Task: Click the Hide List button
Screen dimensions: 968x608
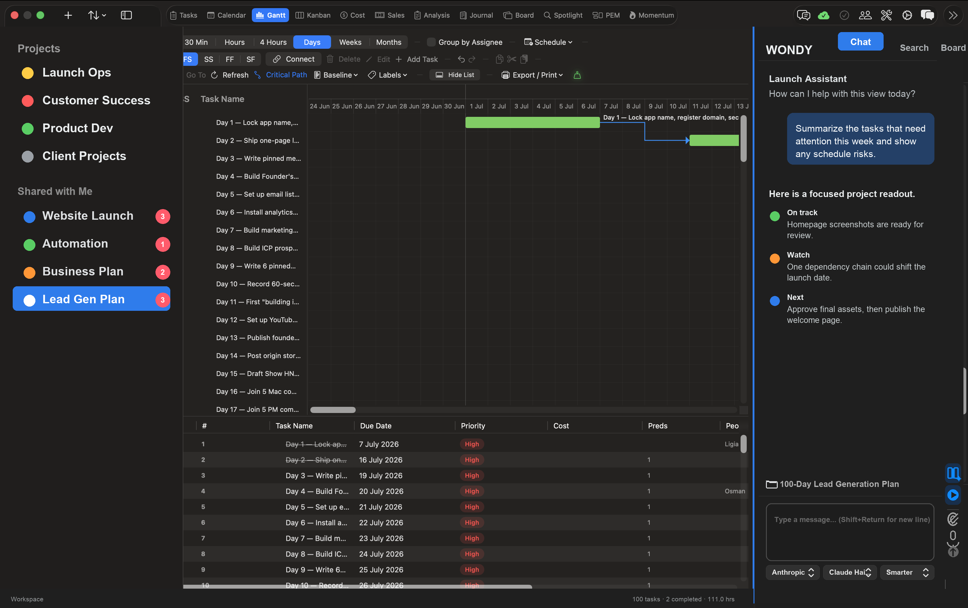Action: click(455, 75)
